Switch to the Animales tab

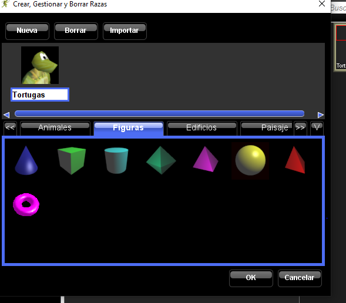(x=55, y=128)
